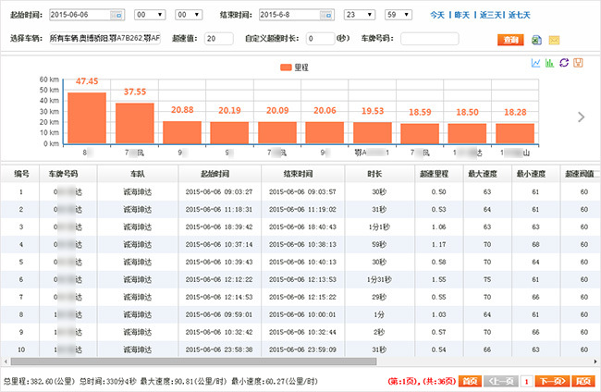Screen dimensions: 601x392
Task: Go to next page with 下一页
Action: [x=552, y=381]
